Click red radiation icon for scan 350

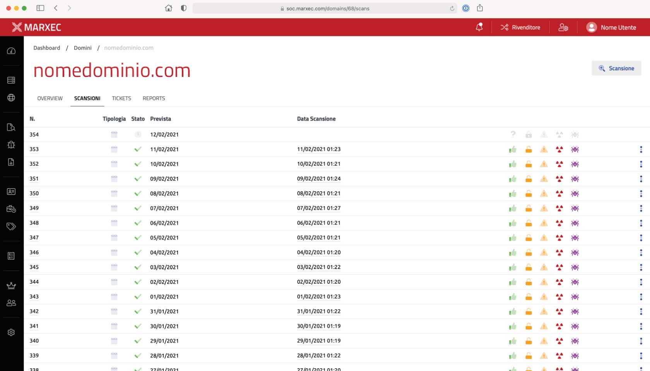559,194
